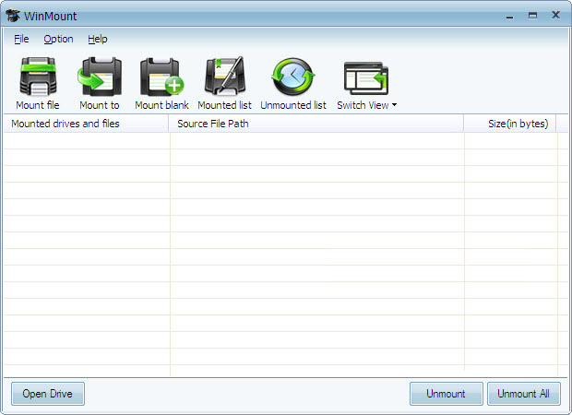Select the Mount to icon
Viewport: 572px width, 415px height.
[100, 77]
